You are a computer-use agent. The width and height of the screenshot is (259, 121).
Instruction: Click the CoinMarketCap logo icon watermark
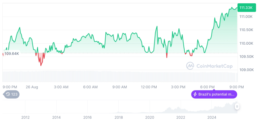190,66
